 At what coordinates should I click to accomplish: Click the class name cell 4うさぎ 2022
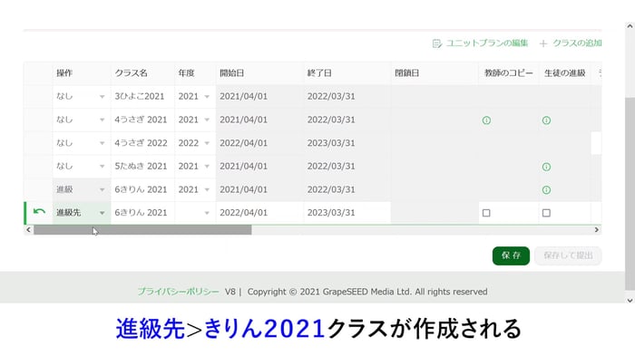[142, 143]
